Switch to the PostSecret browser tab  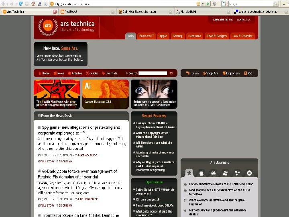pos(88,12)
